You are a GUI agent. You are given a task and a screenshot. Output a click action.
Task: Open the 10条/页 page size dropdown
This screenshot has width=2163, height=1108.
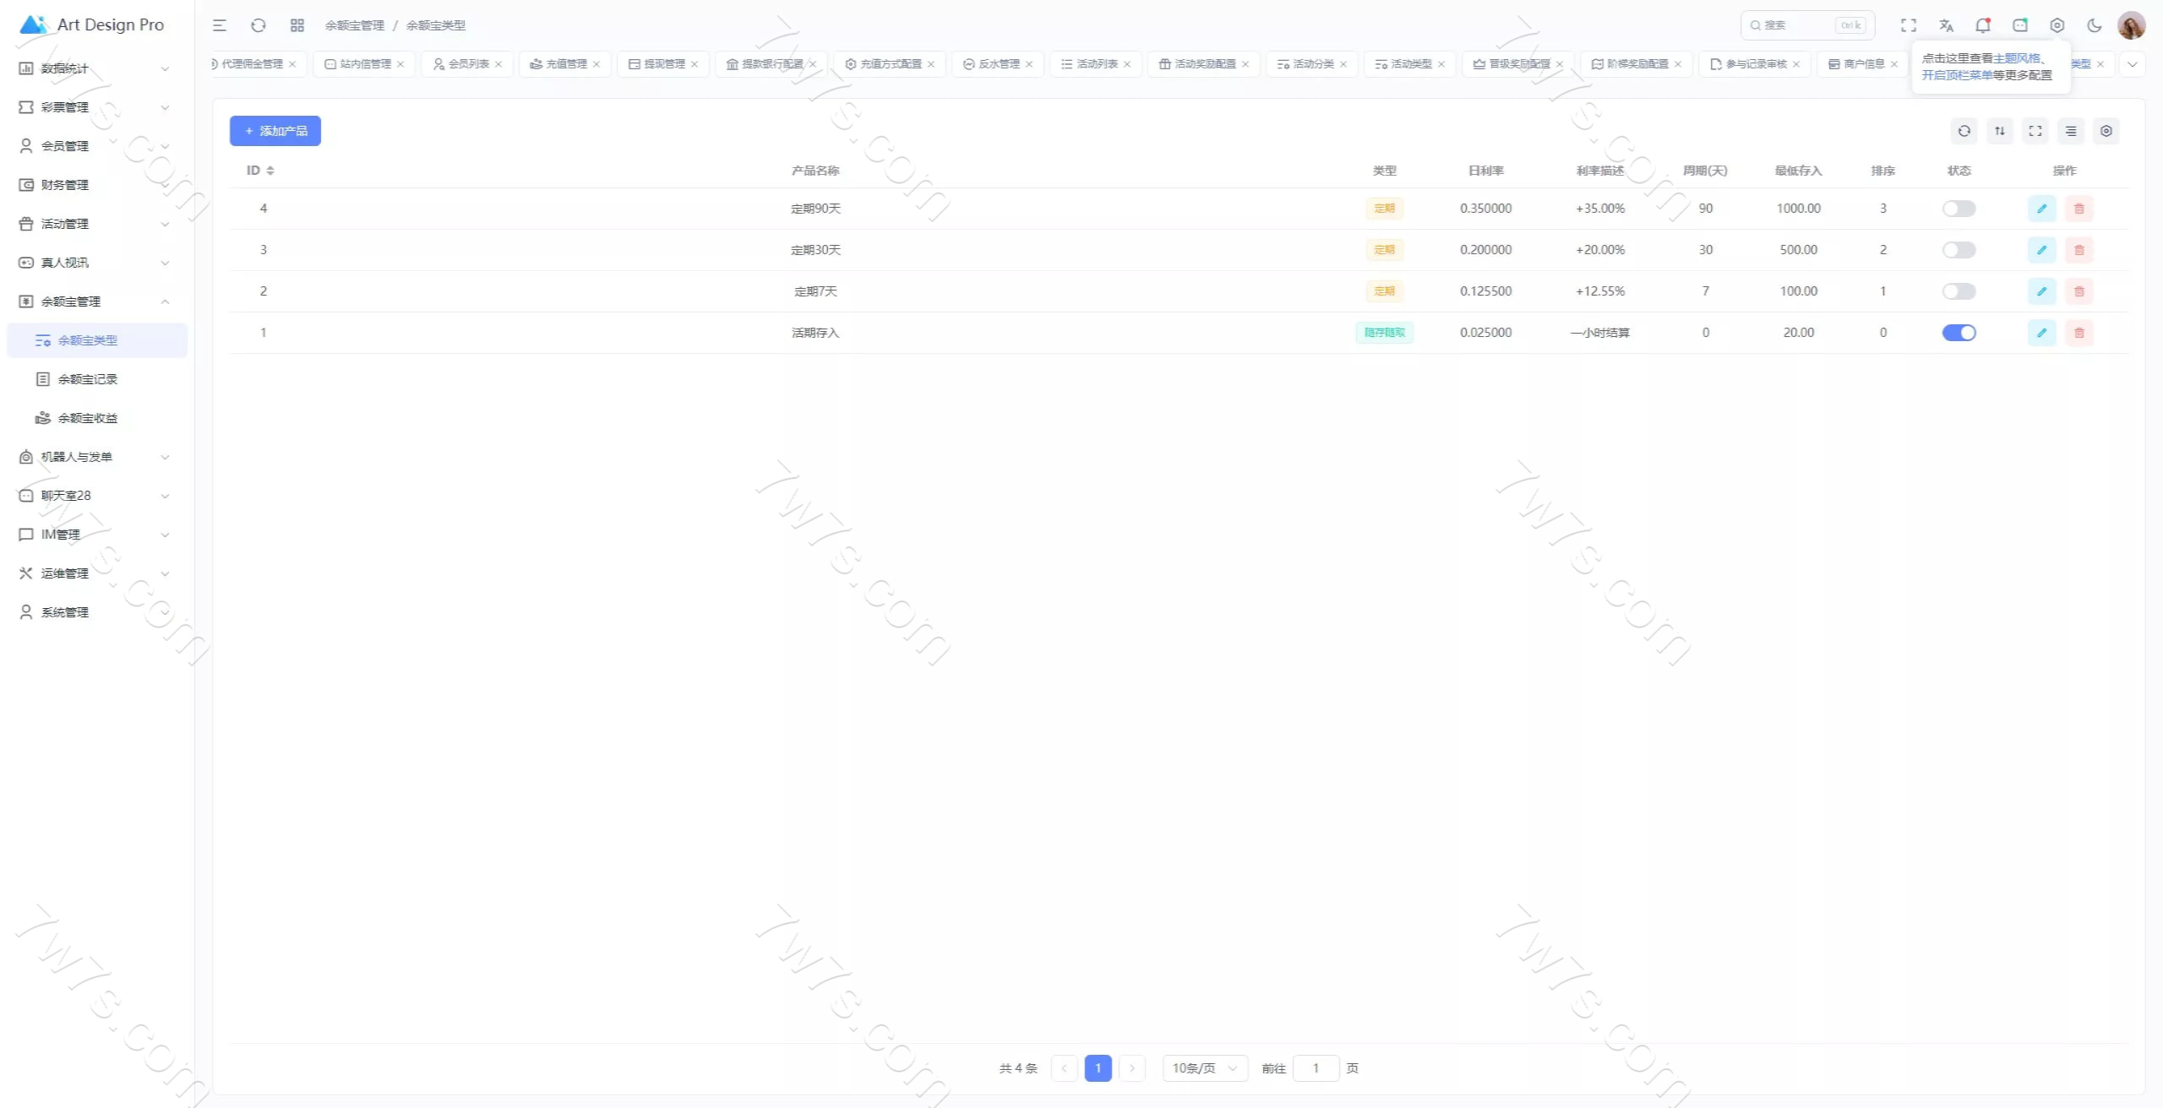click(x=1204, y=1068)
